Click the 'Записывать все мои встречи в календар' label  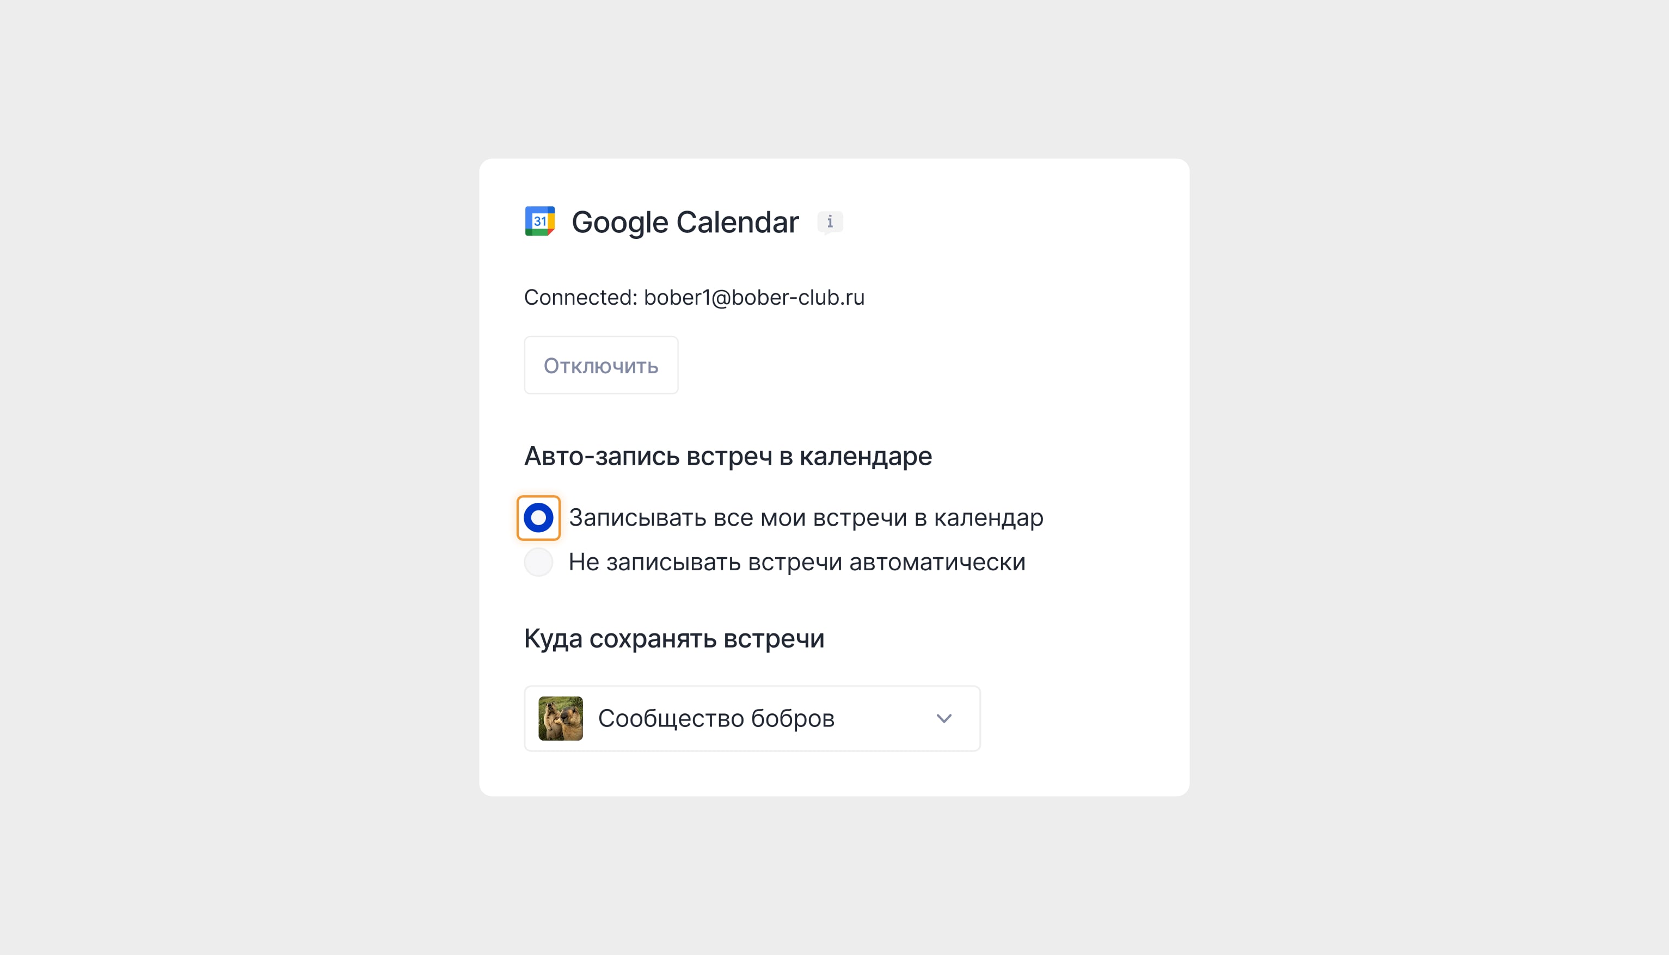click(805, 518)
